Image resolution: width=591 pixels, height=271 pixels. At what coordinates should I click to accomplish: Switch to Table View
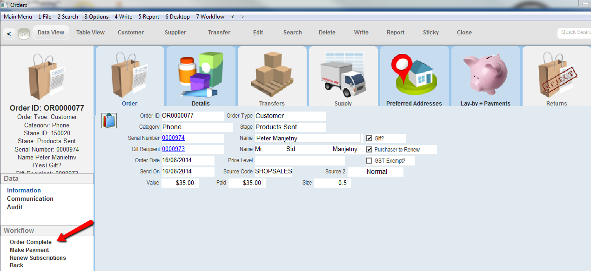90,33
